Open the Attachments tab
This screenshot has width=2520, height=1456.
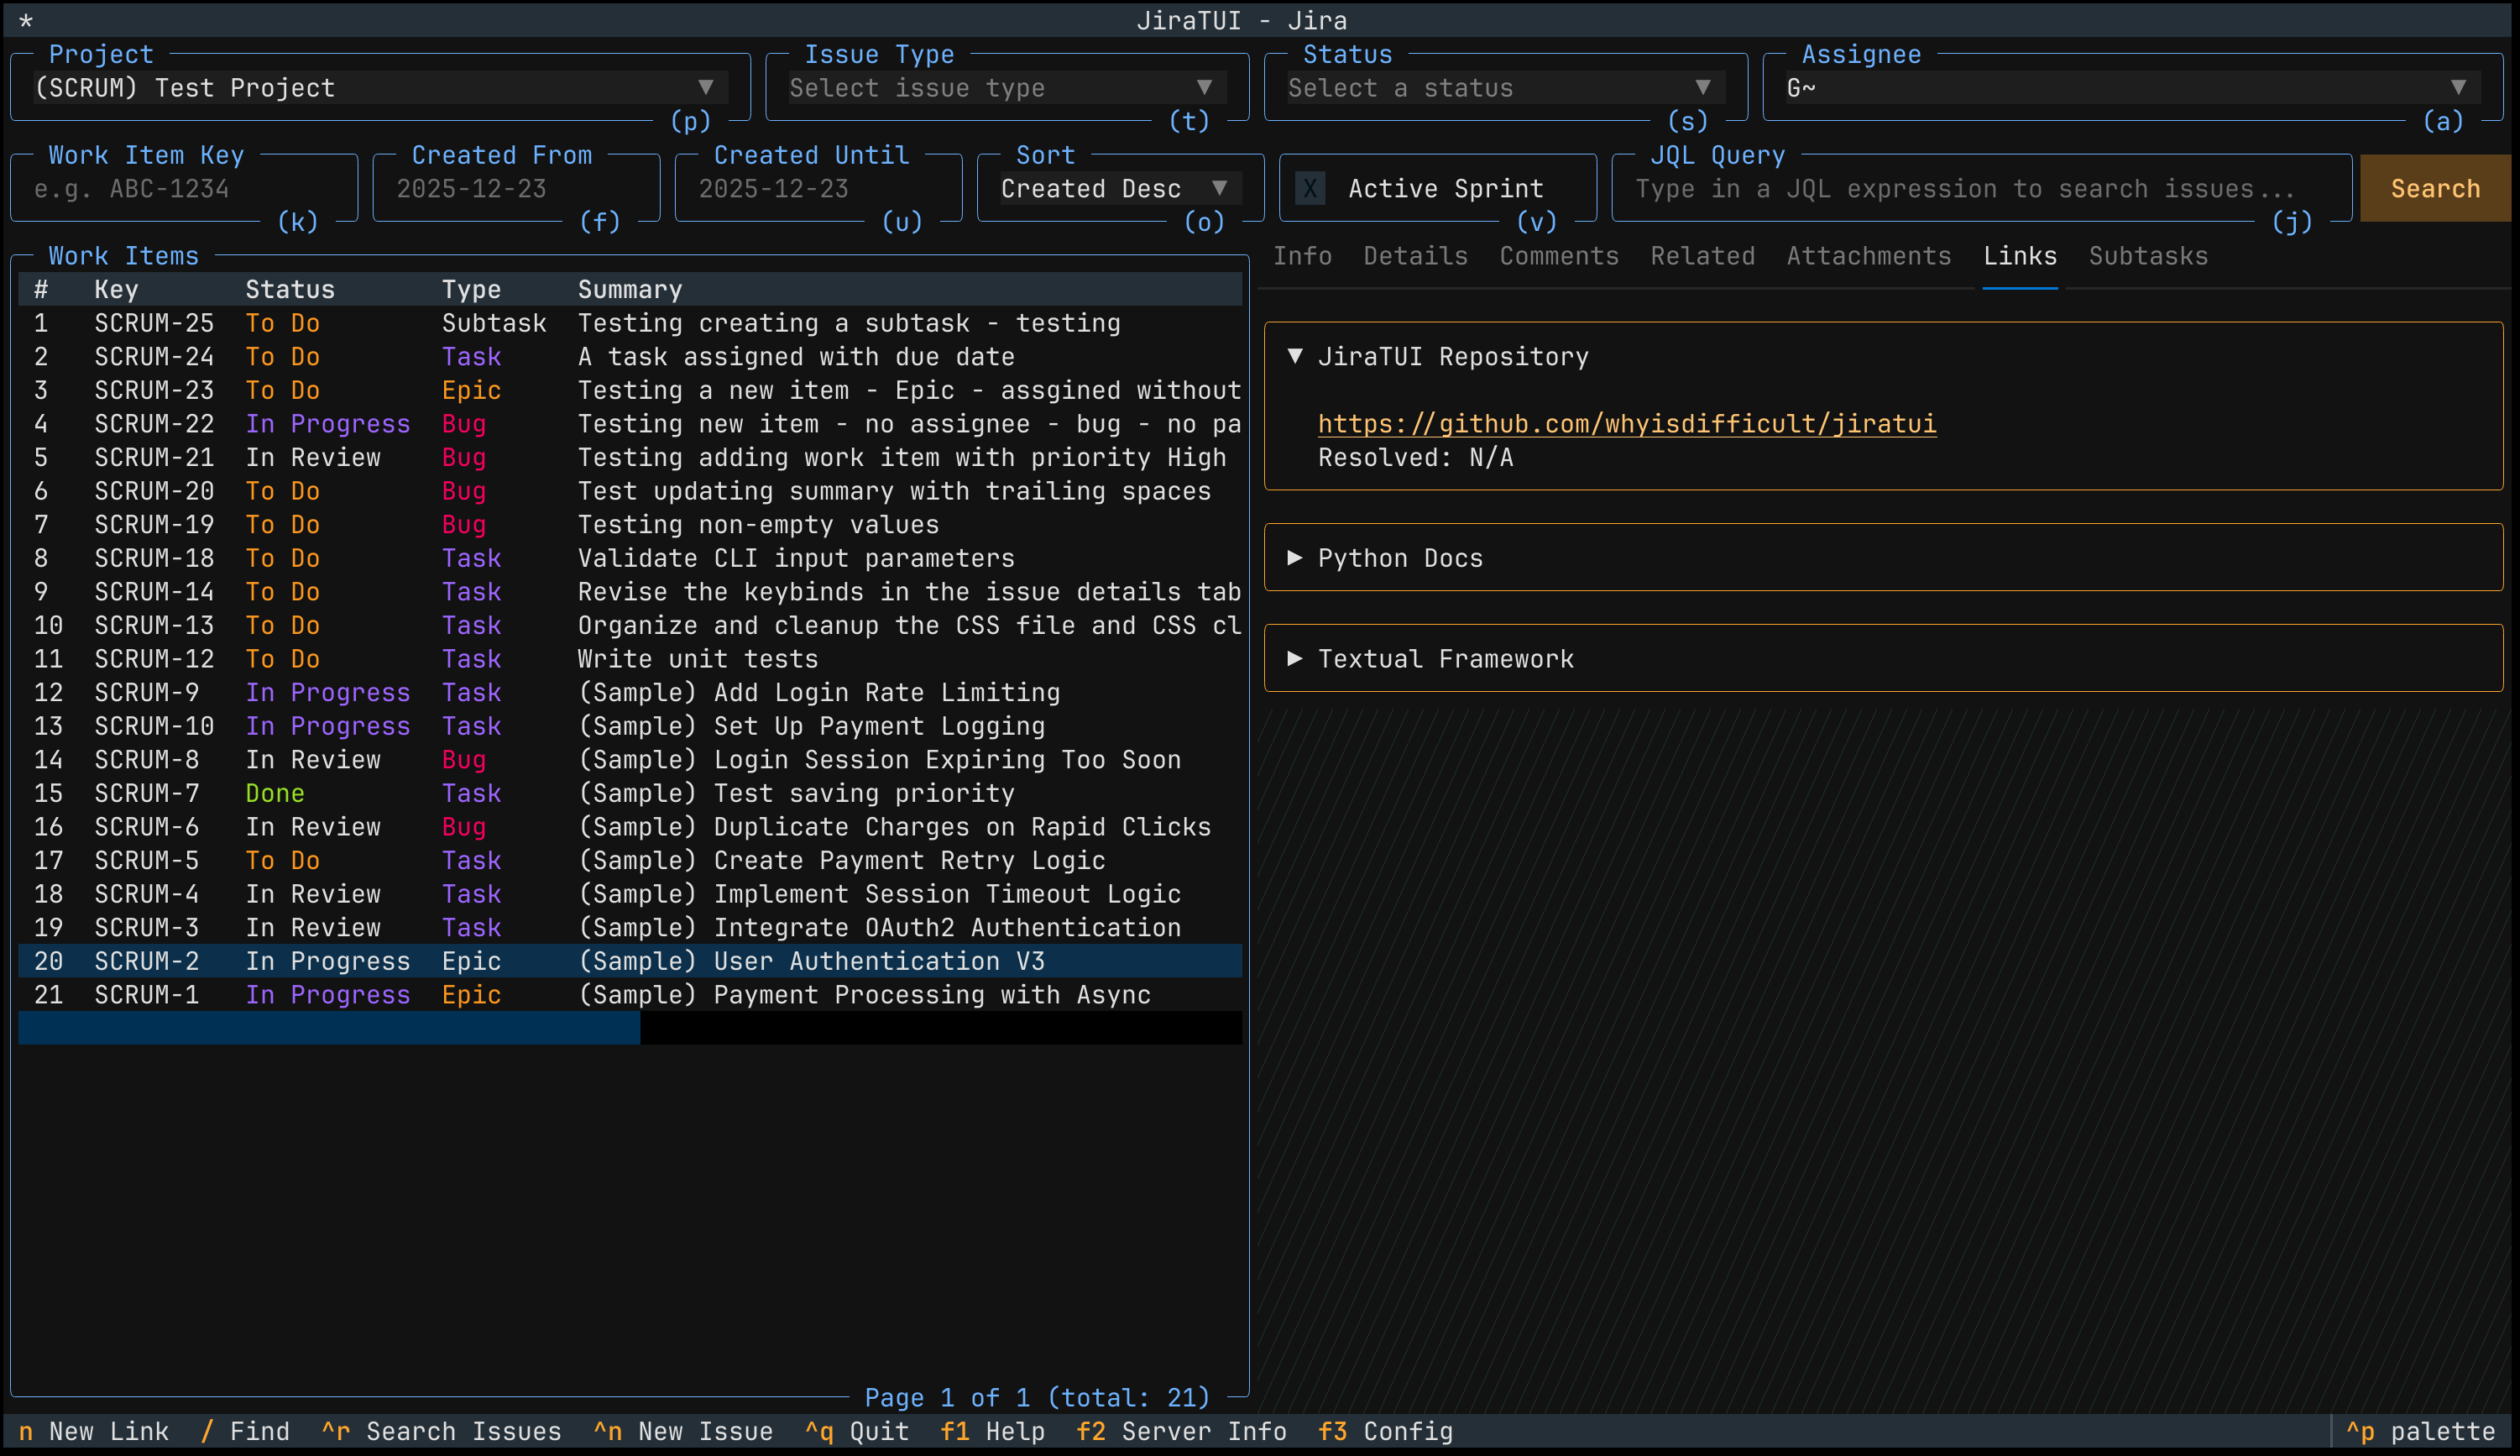1869,256
